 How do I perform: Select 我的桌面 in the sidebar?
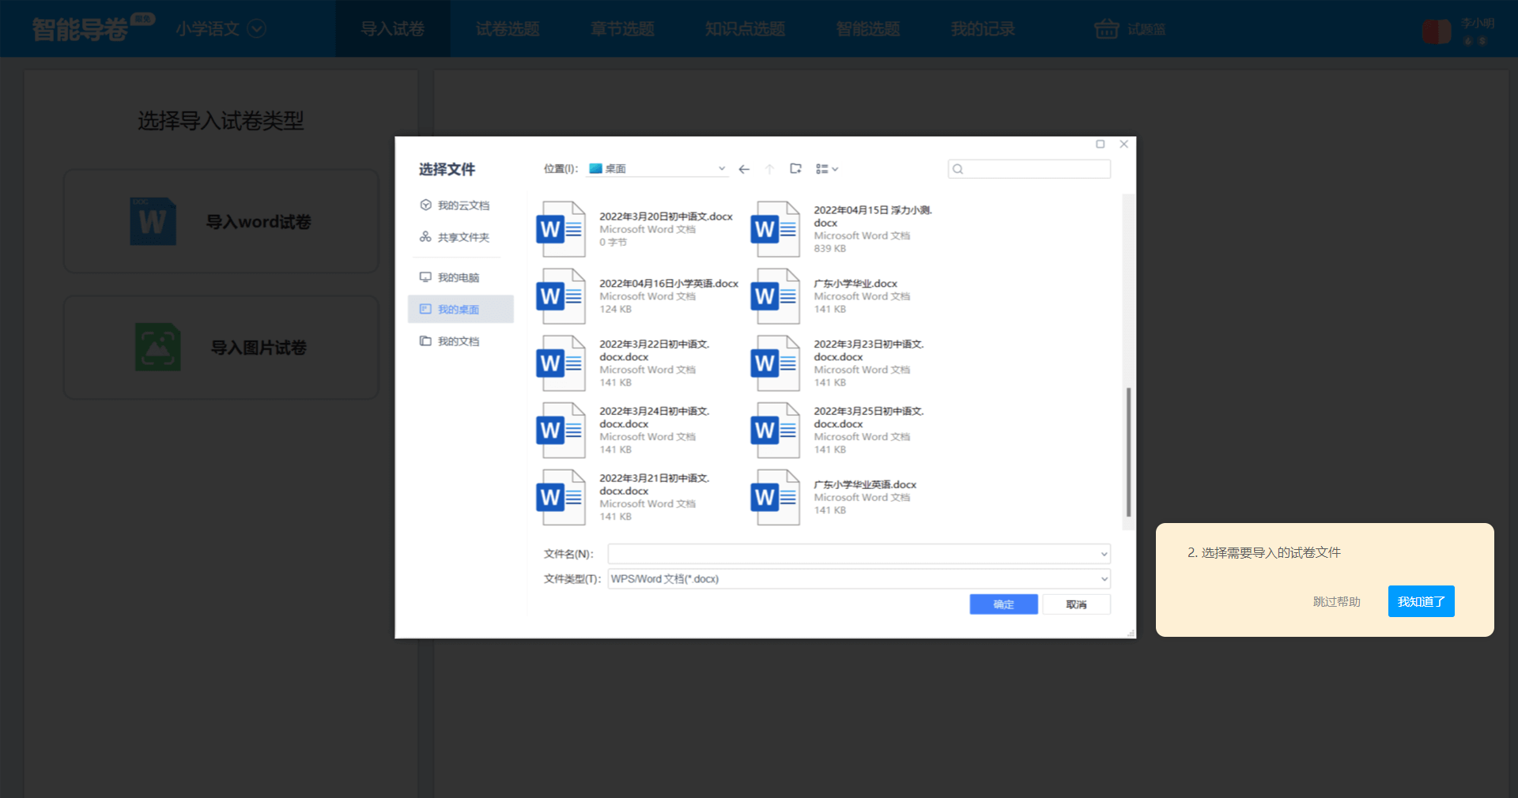(x=460, y=309)
